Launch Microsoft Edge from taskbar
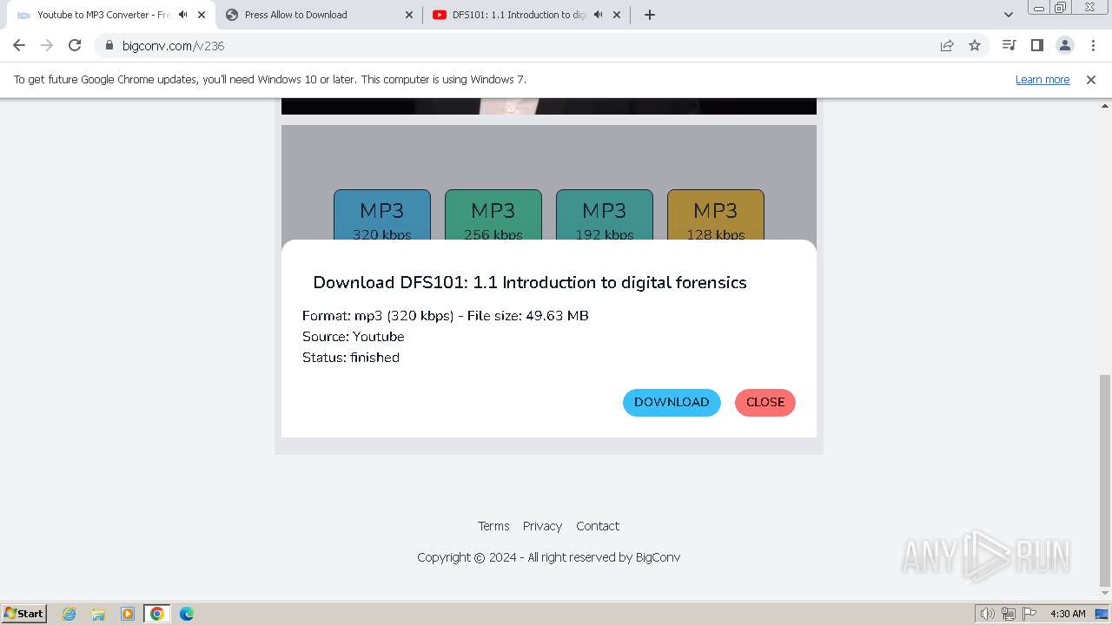The image size is (1112, 625). 187,614
